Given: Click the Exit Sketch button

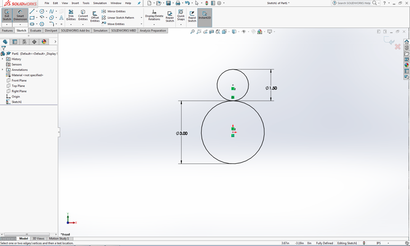Looking at the screenshot, I should [x=7, y=15].
